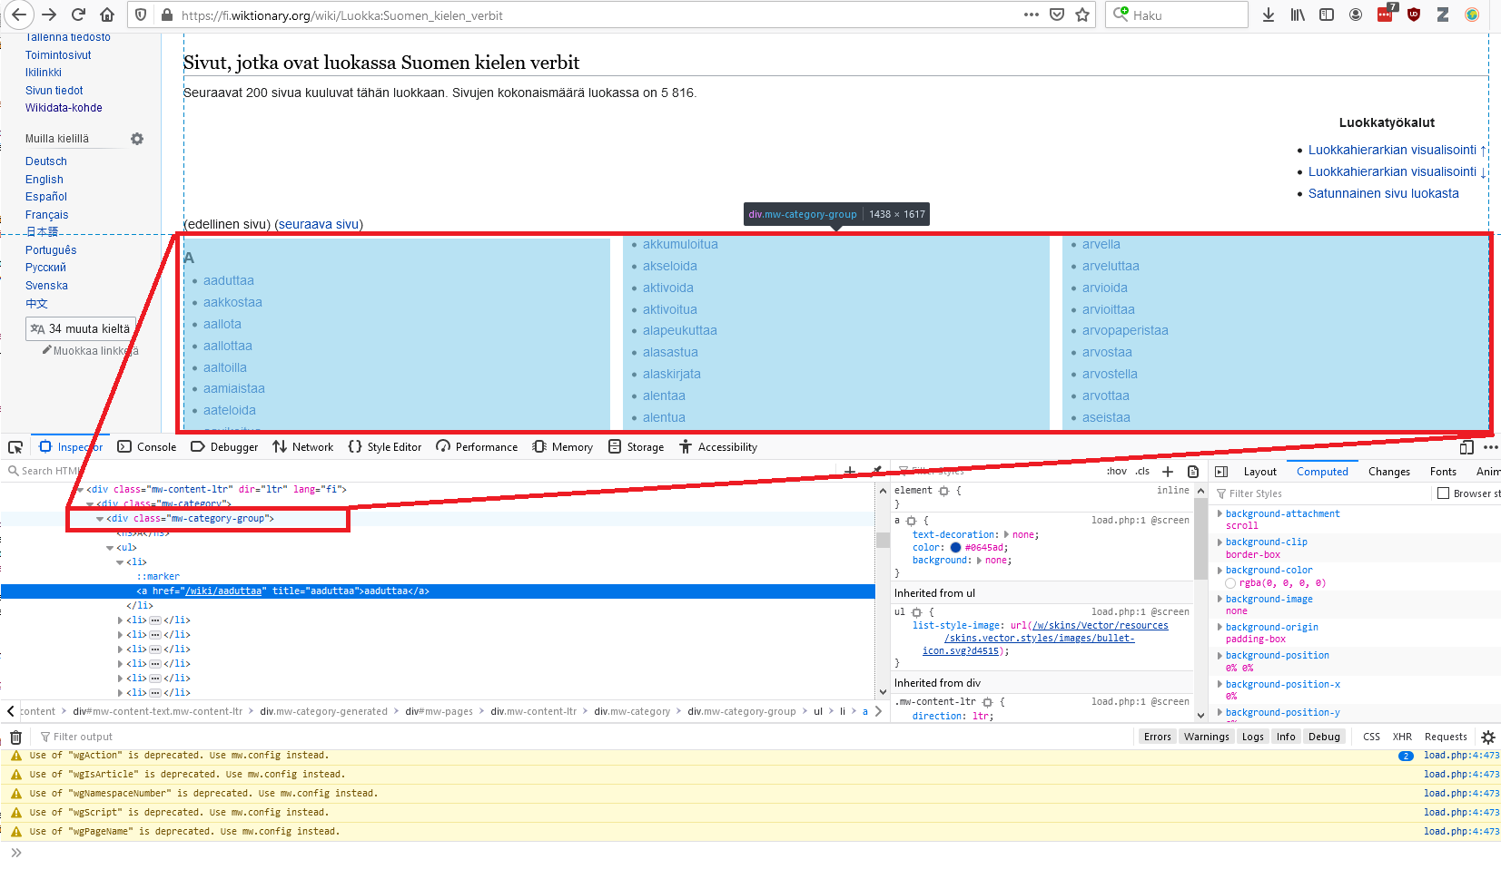
Task: Enable the Browser styles checkbox
Action: click(x=1443, y=493)
